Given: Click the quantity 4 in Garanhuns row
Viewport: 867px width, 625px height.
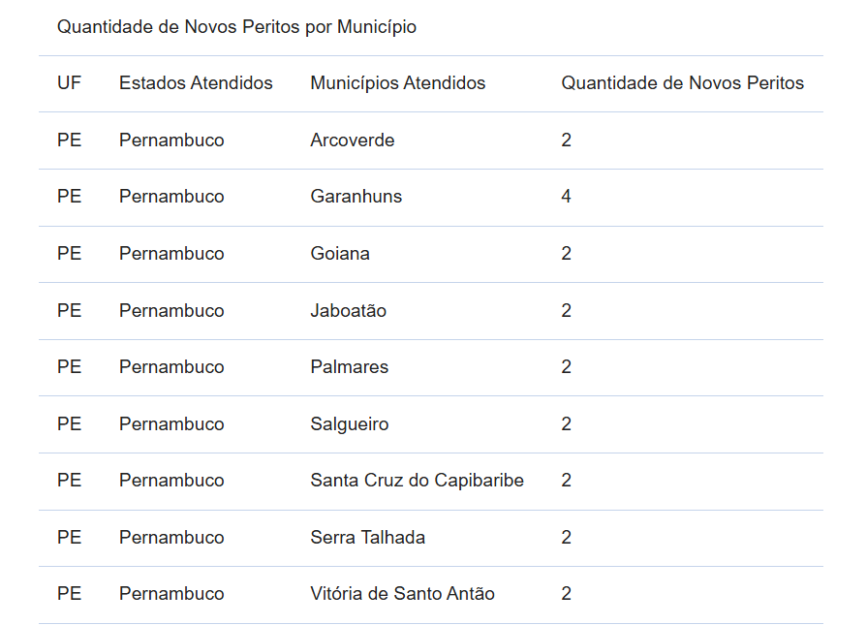Looking at the screenshot, I should (x=566, y=197).
